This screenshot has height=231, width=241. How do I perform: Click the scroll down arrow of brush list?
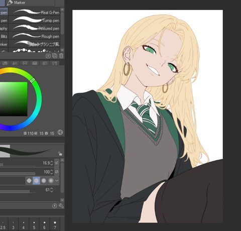pos(62,50)
